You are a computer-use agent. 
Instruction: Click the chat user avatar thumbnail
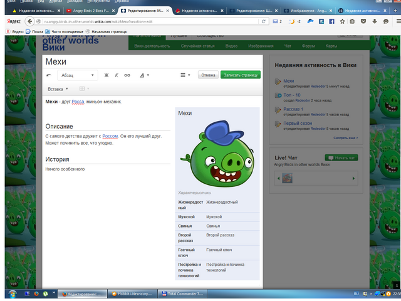(x=287, y=178)
